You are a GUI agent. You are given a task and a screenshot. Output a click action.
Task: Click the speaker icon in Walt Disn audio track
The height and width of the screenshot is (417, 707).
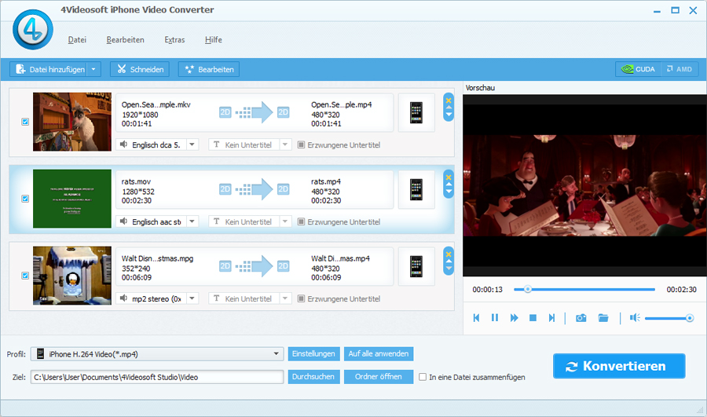(x=123, y=298)
